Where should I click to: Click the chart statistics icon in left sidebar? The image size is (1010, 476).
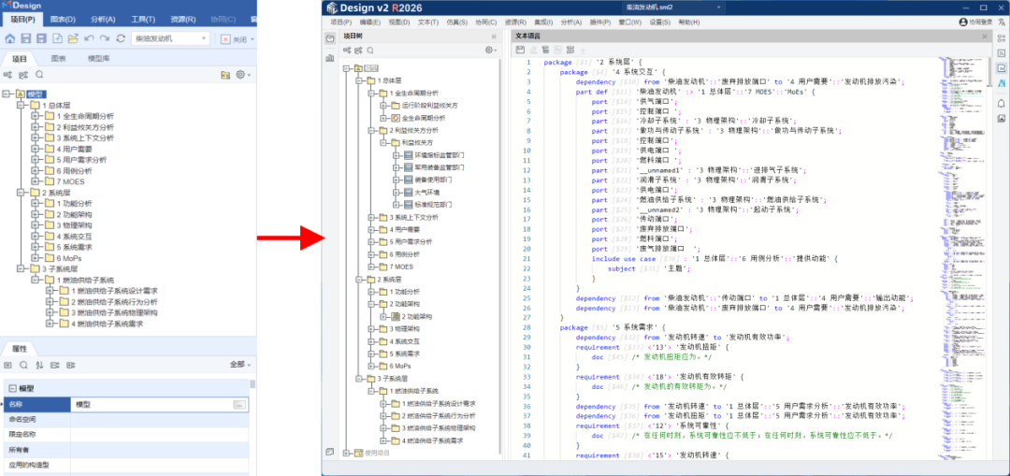[330, 58]
